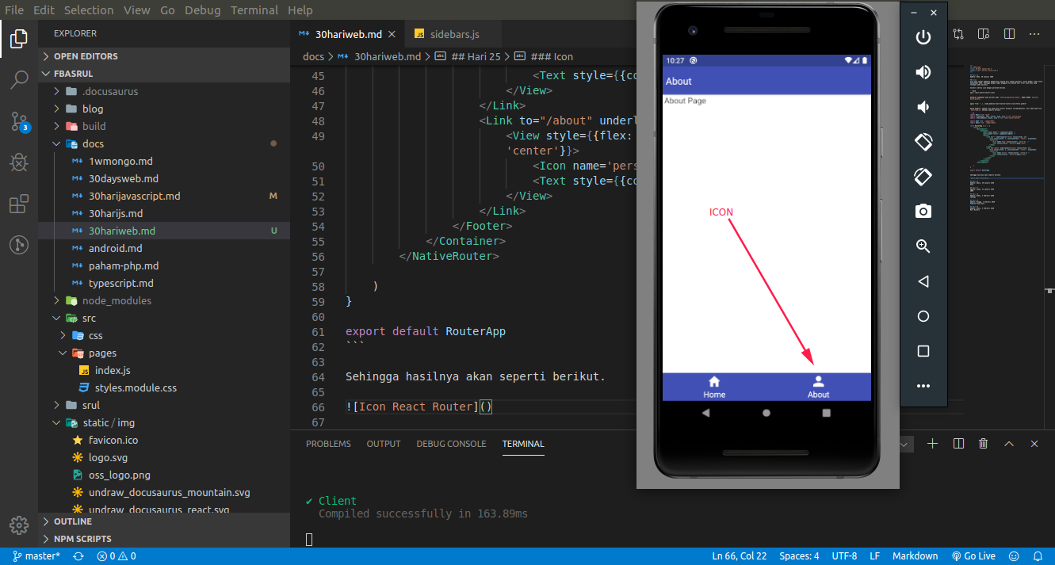Image resolution: width=1055 pixels, height=565 pixels.
Task: Click Spaces: 4 indentation setting
Action: click(x=799, y=556)
